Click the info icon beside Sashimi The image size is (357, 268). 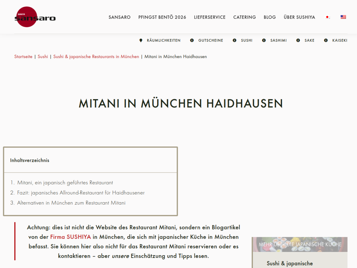tap(264, 40)
